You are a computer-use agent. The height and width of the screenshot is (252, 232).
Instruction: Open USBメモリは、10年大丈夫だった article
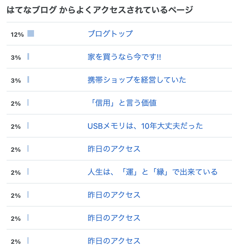pyautogui.click(x=145, y=126)
